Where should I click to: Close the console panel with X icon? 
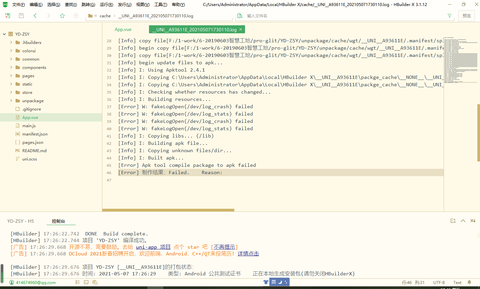click(473, 221)
